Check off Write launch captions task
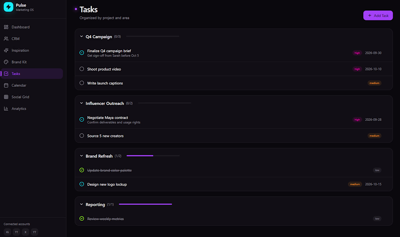This screenshot has height=237, width=400. pos(81,83)
